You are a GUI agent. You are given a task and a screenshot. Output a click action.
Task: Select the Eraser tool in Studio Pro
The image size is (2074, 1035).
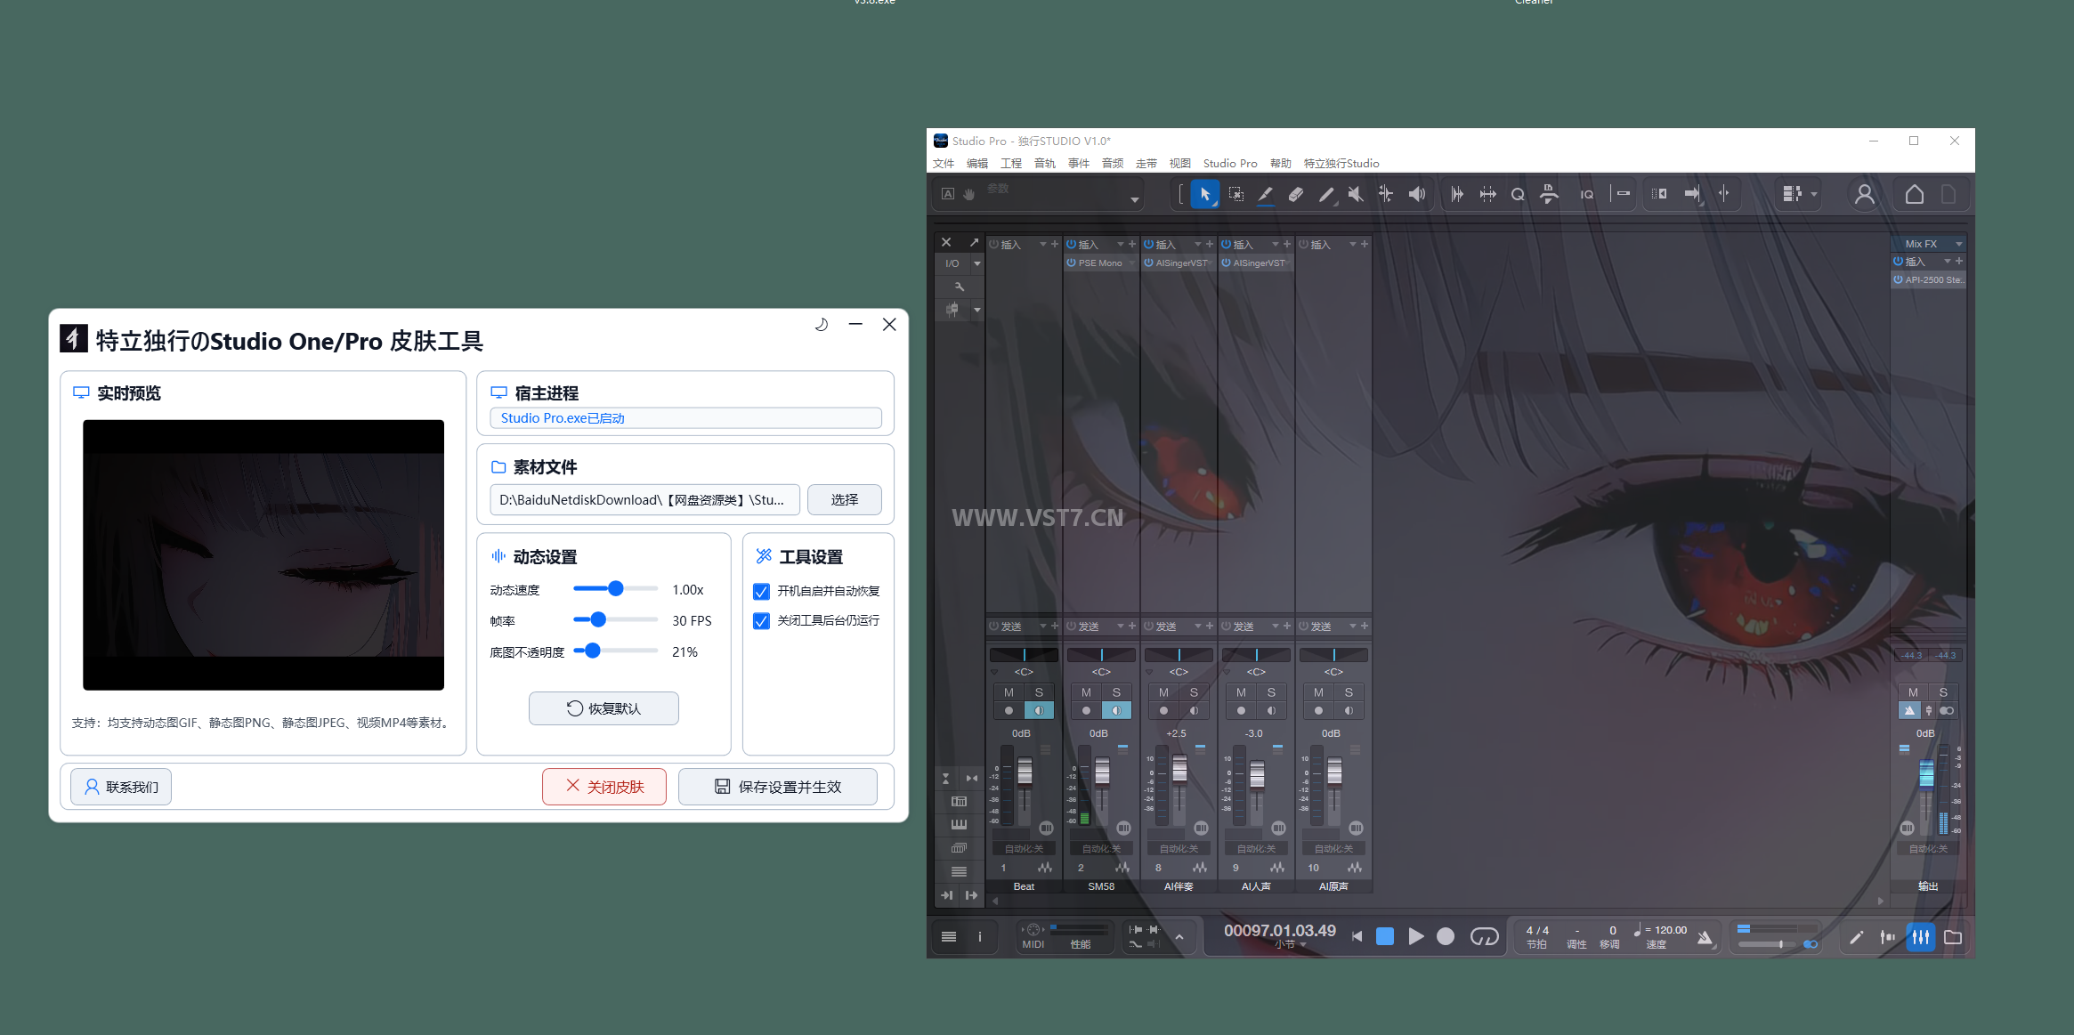tap(1296, 194)
